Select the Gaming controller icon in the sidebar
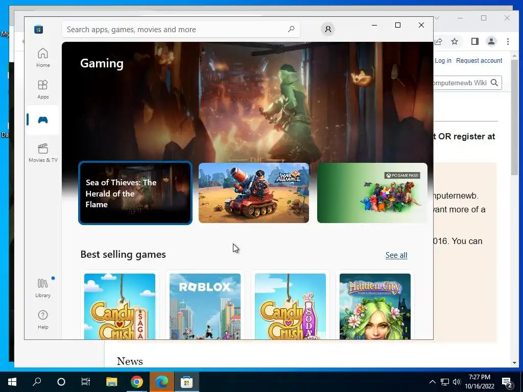The width and height of the screenshot is (523, 392). [x=43, y=120]
